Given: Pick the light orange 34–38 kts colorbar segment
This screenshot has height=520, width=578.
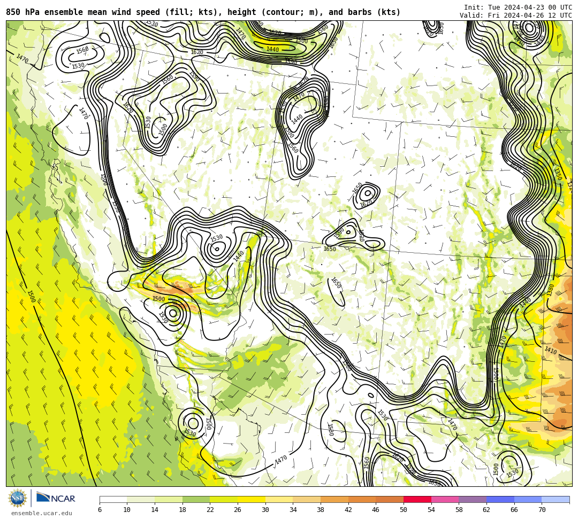Looking at the screenshot, I should [307, 499].
